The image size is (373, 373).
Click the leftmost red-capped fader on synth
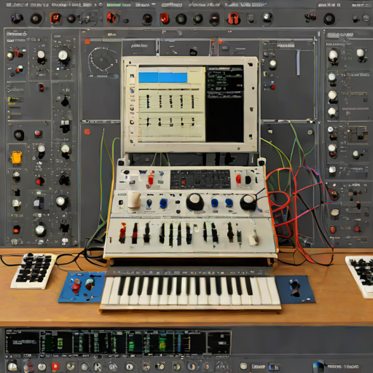[x=122, y=233]
